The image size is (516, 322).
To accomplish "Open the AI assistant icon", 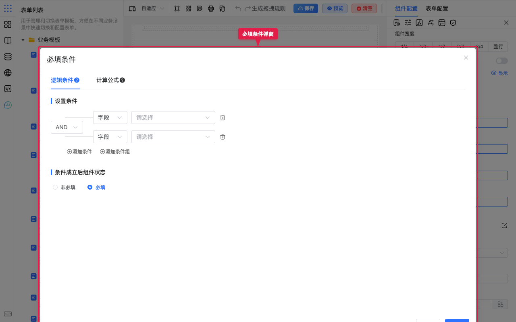I will 8,105.
